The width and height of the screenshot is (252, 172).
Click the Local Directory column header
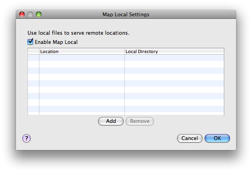pyautogui.click(x=174, y=51)
